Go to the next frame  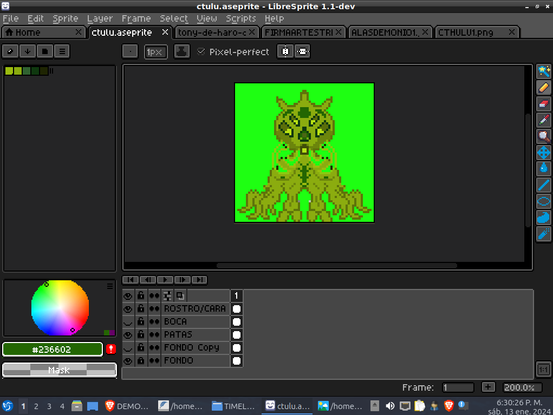point(183,280)
